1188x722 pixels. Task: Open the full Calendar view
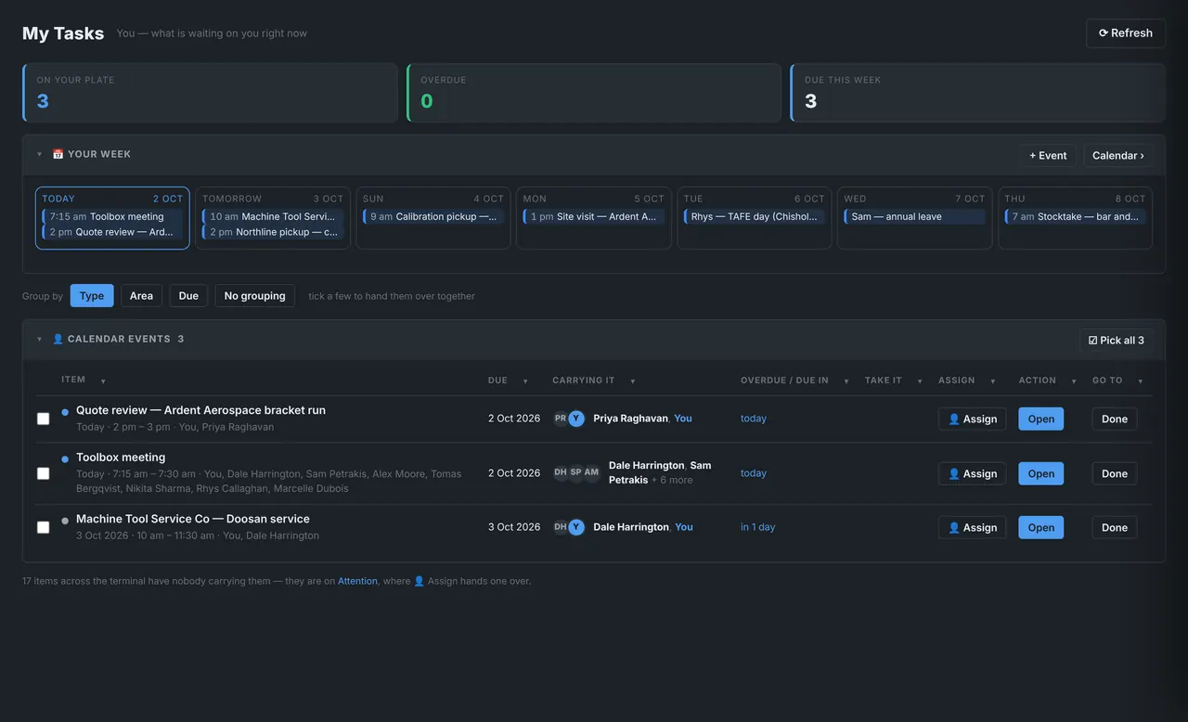click(1117, 155)
